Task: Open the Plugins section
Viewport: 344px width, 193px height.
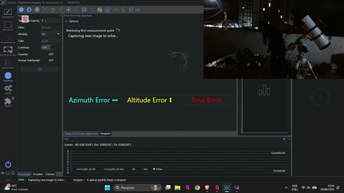Action: click(x=8, y=102)
